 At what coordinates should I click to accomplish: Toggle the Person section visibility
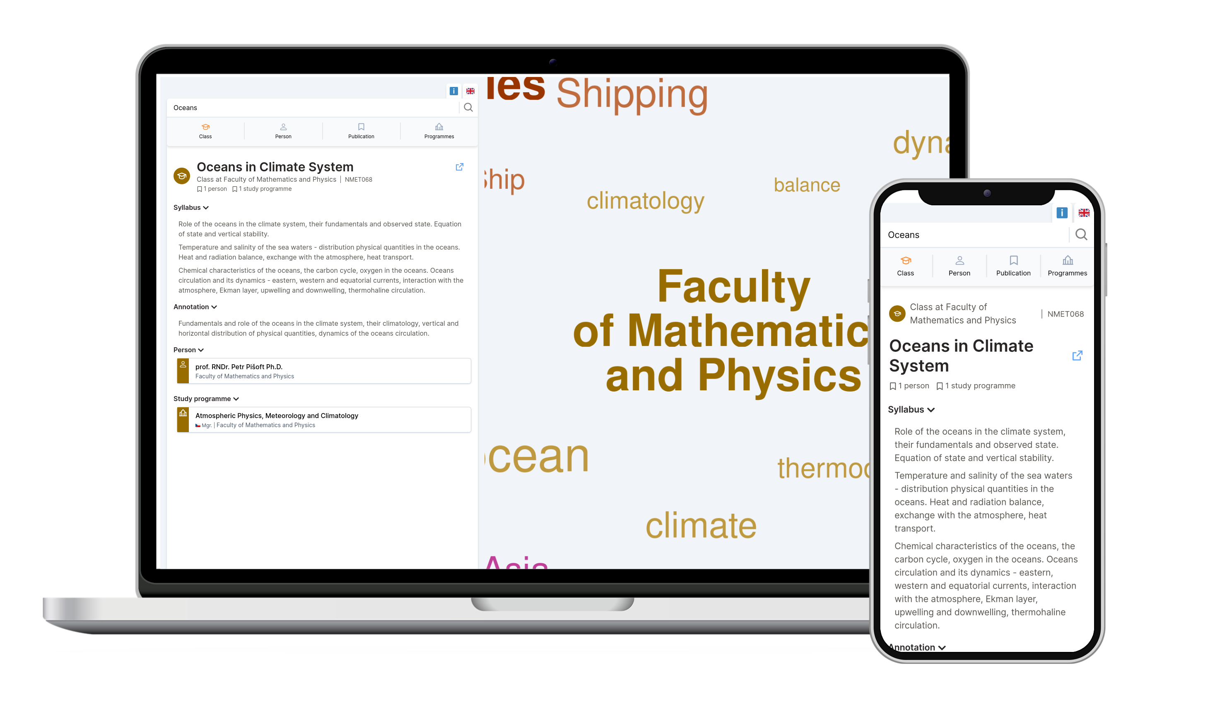click(x=188, y=349)
